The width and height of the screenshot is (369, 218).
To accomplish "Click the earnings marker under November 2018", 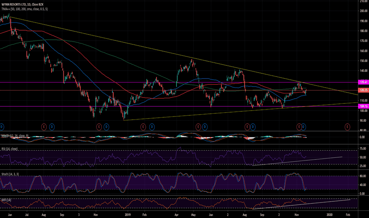I will [99, 127].
